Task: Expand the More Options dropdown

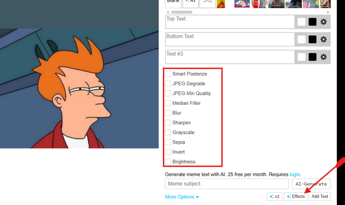Action: pyautogui.click(x=182, y=197)
